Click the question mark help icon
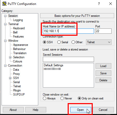The width and height of the screenshot is (117, 115). coord(99,4)
